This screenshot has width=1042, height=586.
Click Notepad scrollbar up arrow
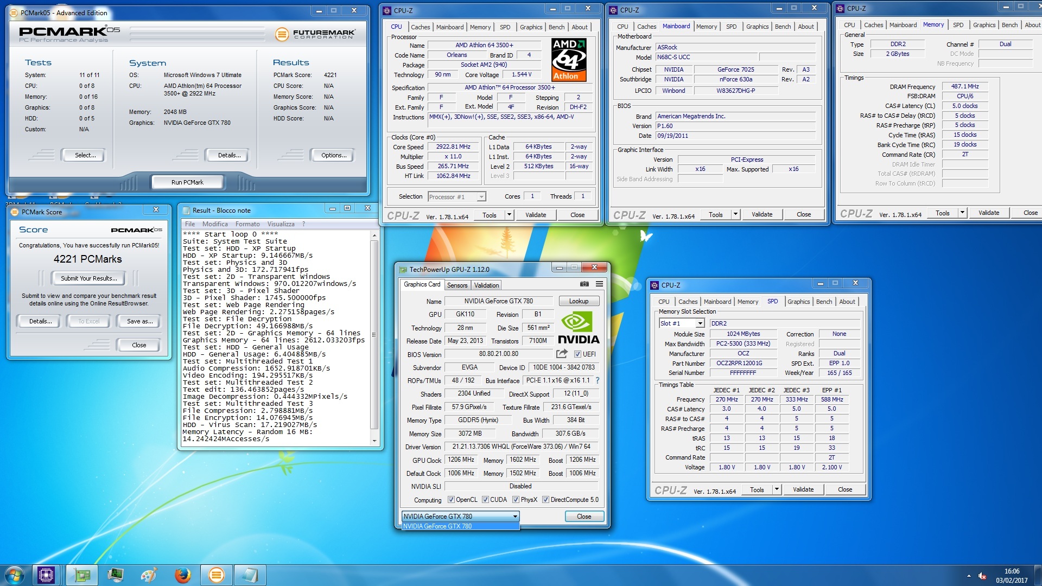pyautogui.click(x=374, y=235)
